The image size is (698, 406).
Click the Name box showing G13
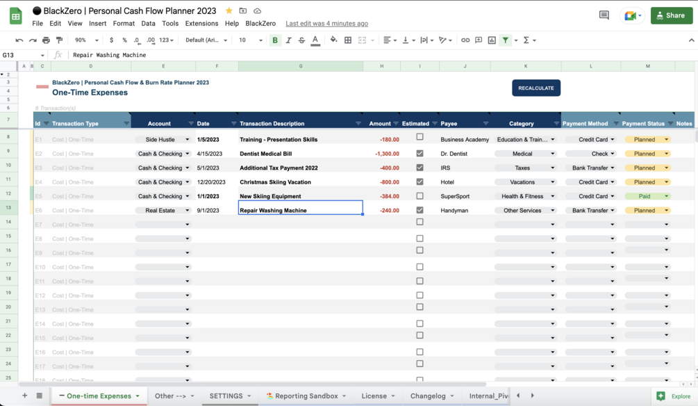click(x=24, y=55)
